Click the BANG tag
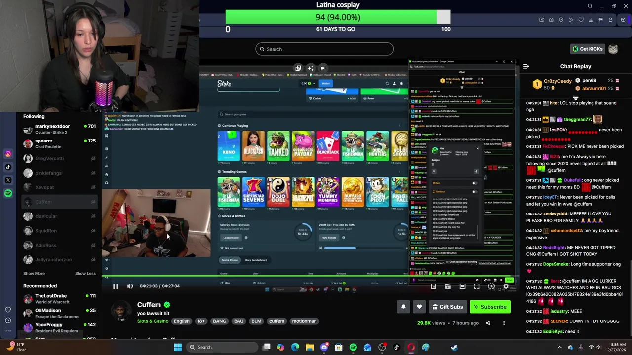Screen dimensions: 632x355 tap(219, 321)
